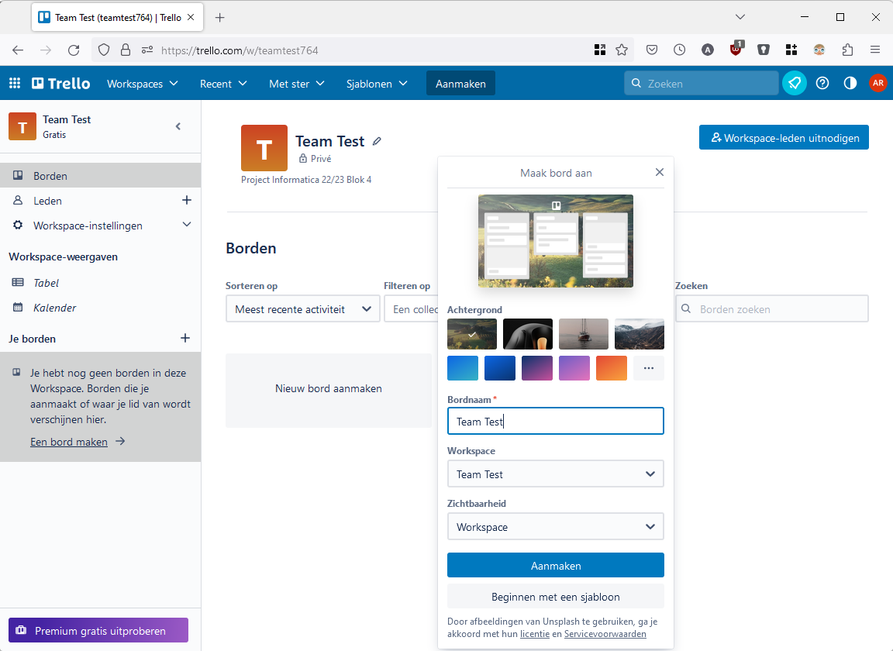Open the help question mark icon

822,84
